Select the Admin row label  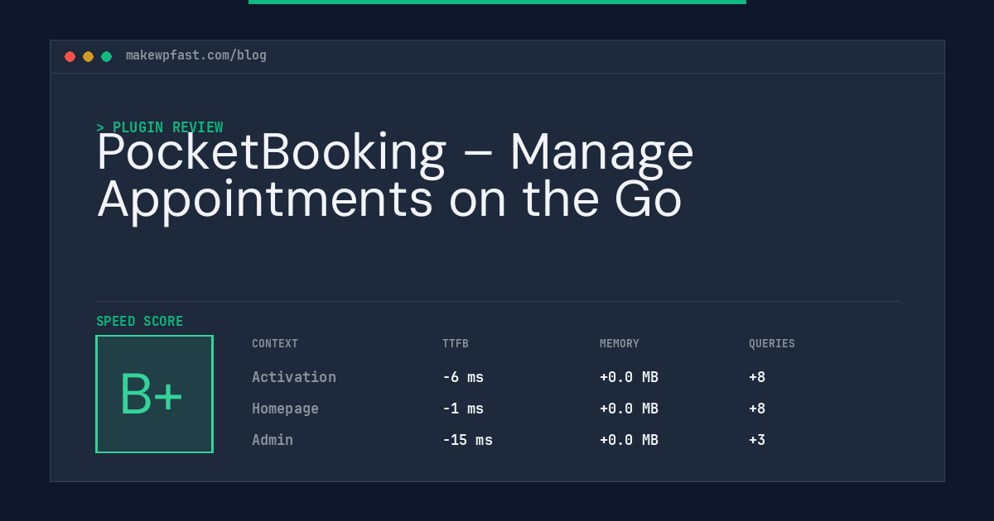273,440
